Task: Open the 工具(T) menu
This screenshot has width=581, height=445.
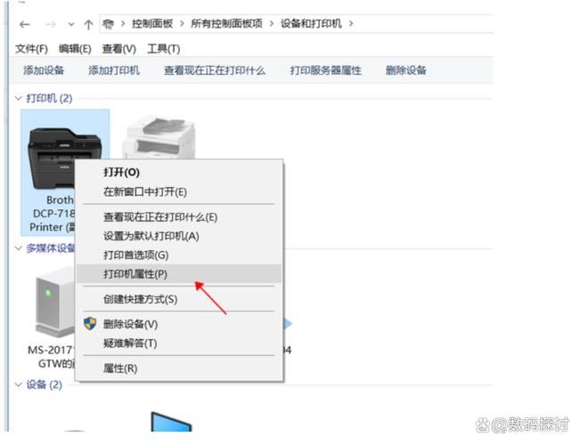Action: pos(163,49)
